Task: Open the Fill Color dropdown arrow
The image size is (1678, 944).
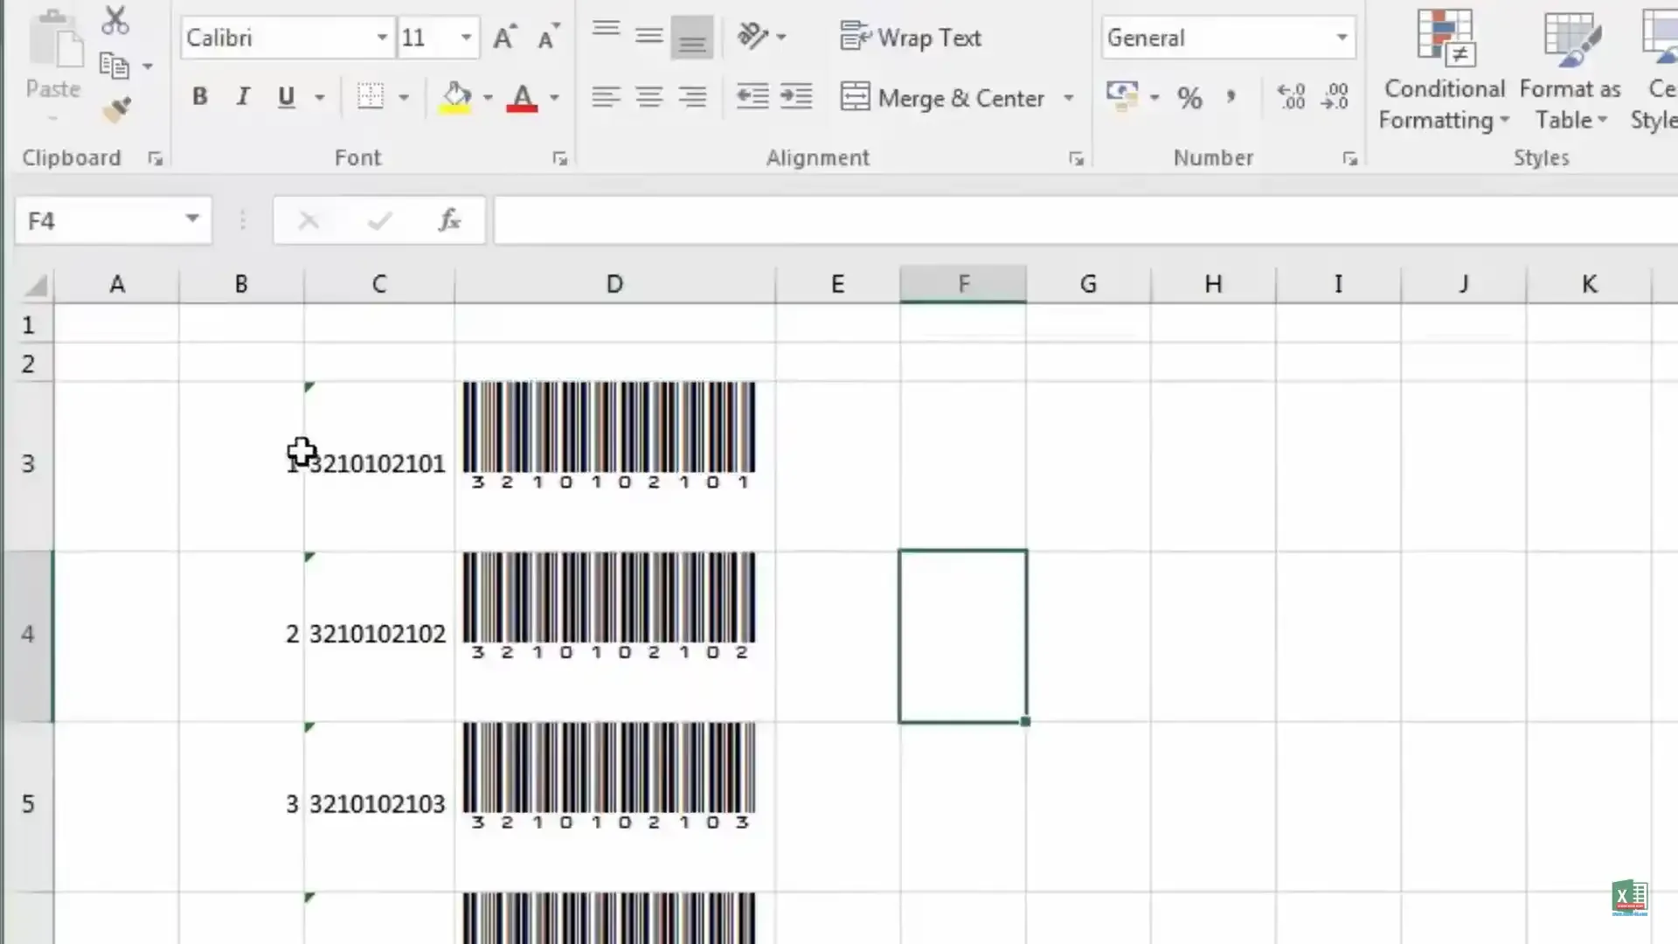Action: tap(488, 97)
